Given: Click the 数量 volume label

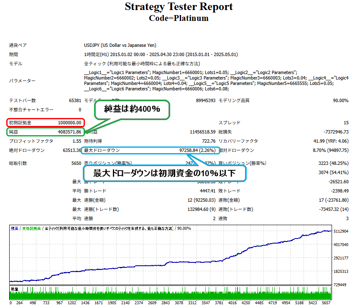Looking at the screenshot, I should [15, 289].
